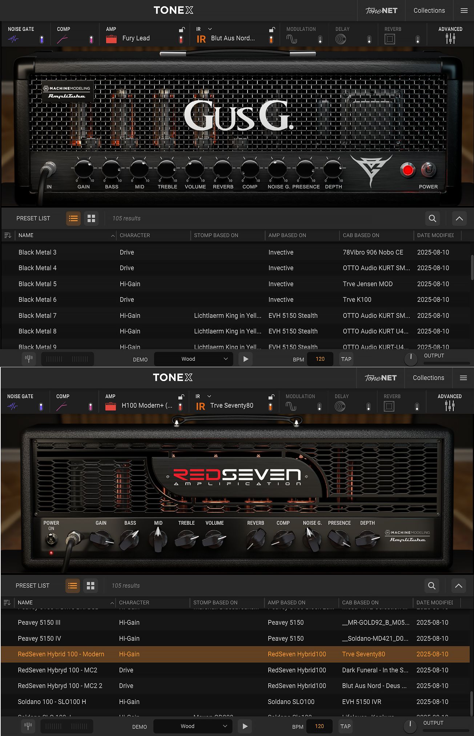Play the demo in the RedSeven window
Image resolution: width=474 pixels, height=736 pixels.
pos(245,726)
